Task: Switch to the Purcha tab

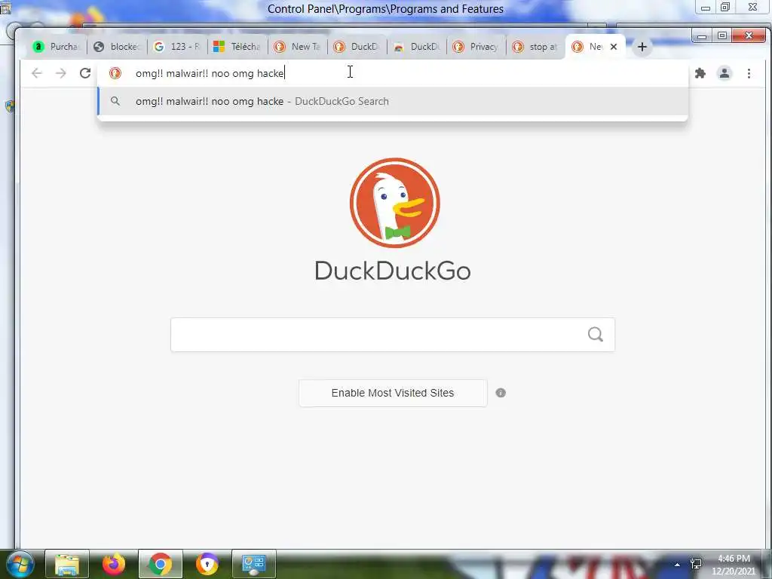Action: click(56, 47)
